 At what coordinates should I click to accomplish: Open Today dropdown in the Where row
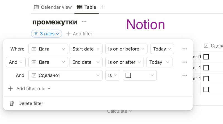tap(162, 49)
